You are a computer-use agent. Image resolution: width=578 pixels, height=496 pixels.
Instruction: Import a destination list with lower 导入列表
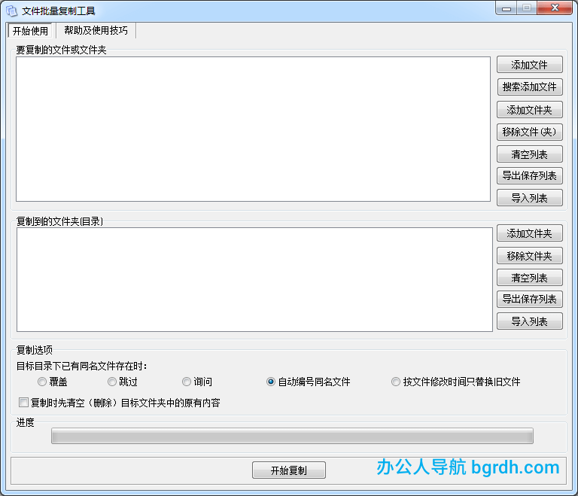click(529, 321)
